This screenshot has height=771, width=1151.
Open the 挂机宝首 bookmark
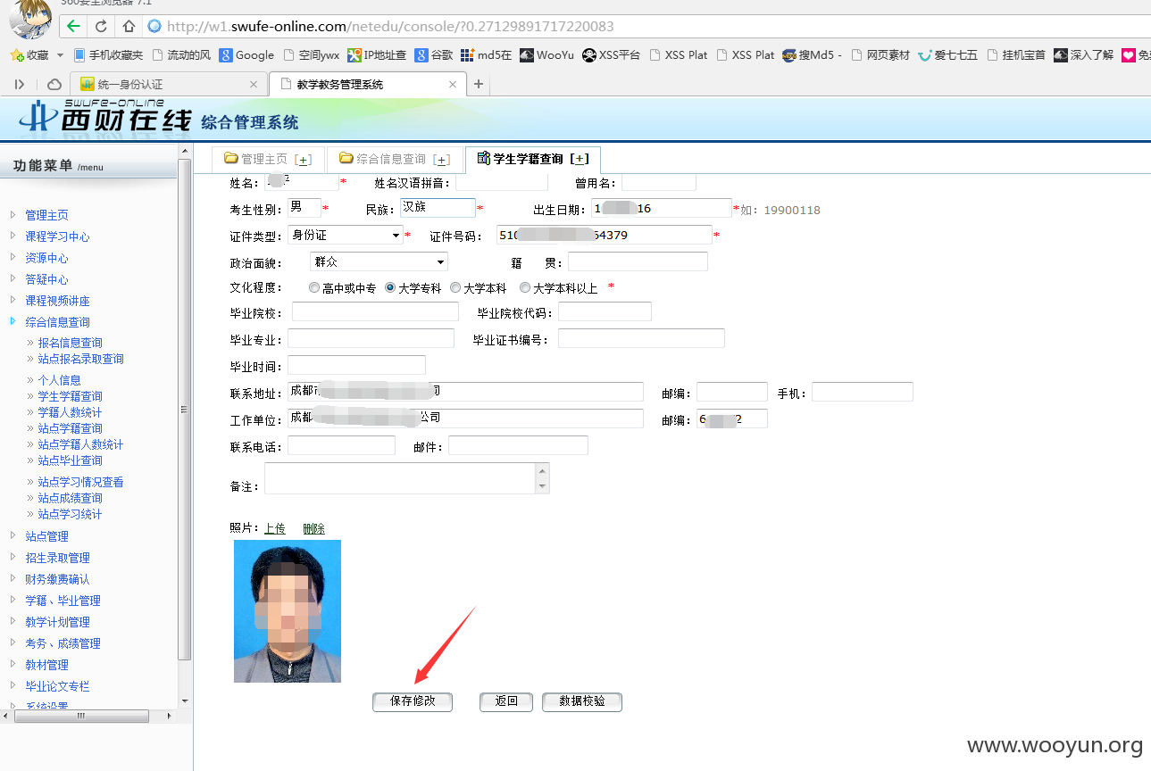(1016, 55)
